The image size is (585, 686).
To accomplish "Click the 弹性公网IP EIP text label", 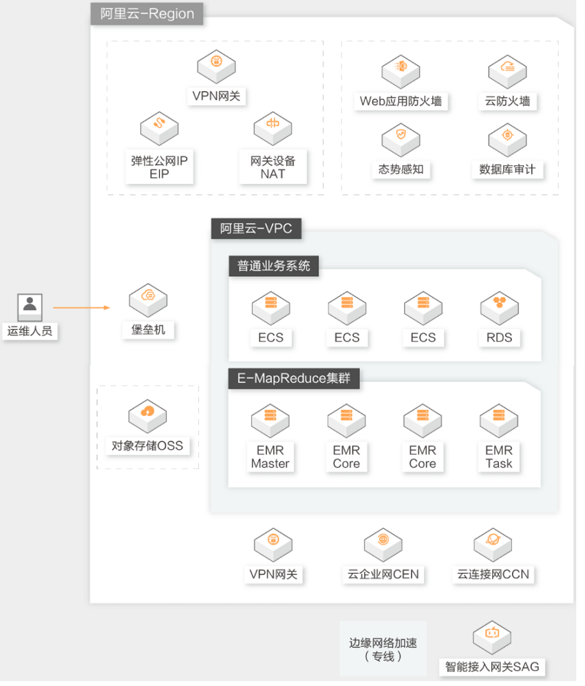I will (x=159, y=167).
